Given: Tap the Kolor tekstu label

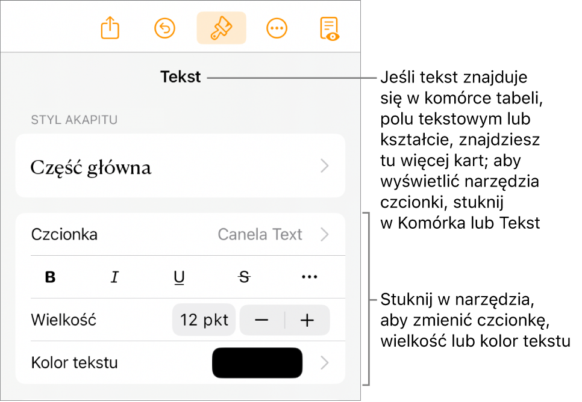Looking at the screenshot, I should pos(74,363).
